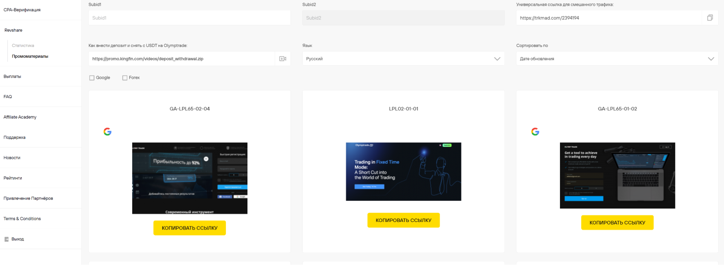The height and width of the screenshot is (265, 724).
Task: Copy link for GA-LPL65-02-04 landing
Action: (x=189, y=228)
